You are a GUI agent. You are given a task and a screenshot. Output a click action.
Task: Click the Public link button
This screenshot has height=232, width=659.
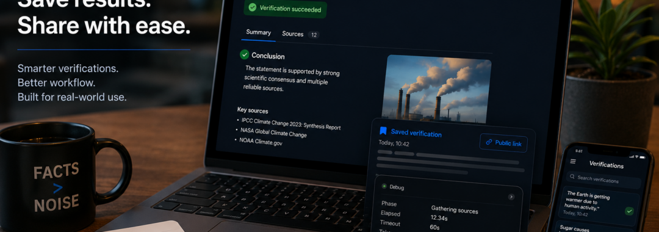[503, 143]
